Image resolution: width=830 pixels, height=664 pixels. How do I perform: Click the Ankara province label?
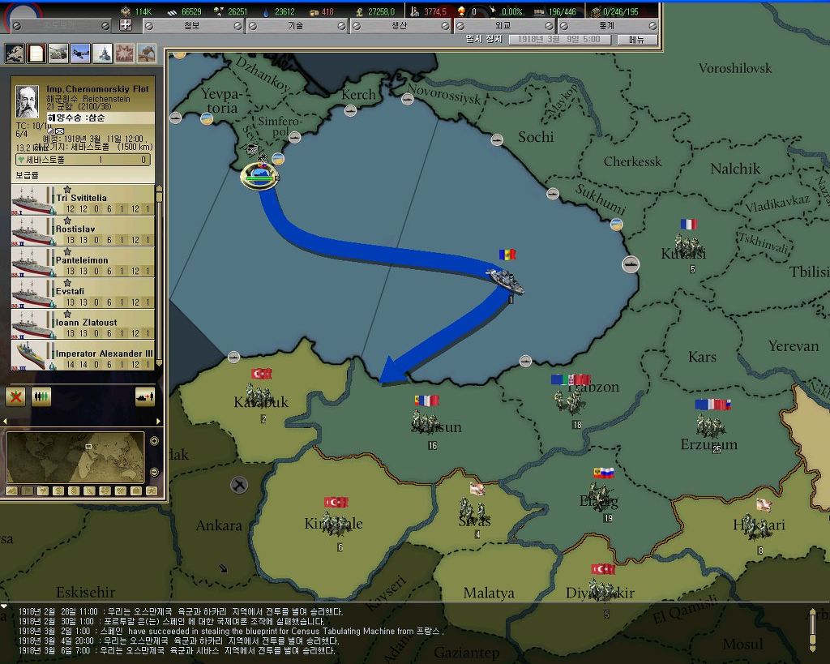point(219,525)
